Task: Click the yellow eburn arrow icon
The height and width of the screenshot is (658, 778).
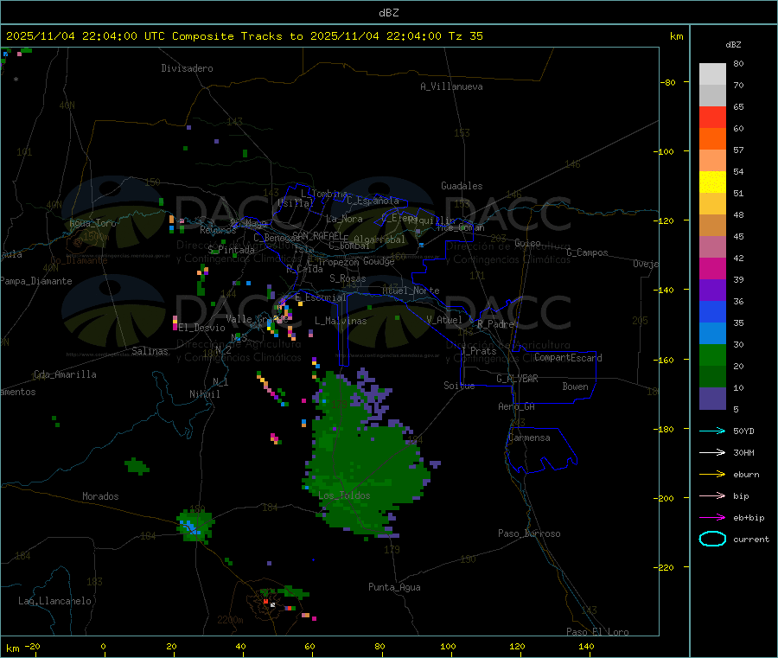Action: point(712,474)
